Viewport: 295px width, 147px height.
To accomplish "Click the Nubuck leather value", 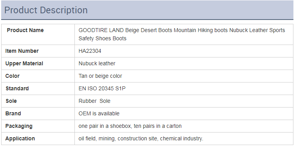I will click(97, 63).
